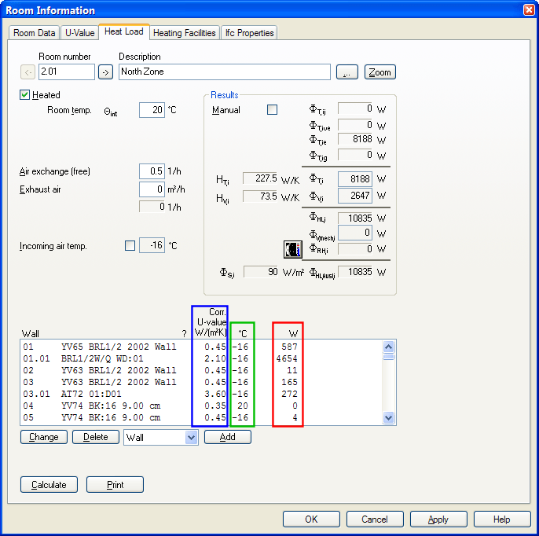Click the Cancel button
Screen dimensions: 539x536
coord(375,519)
